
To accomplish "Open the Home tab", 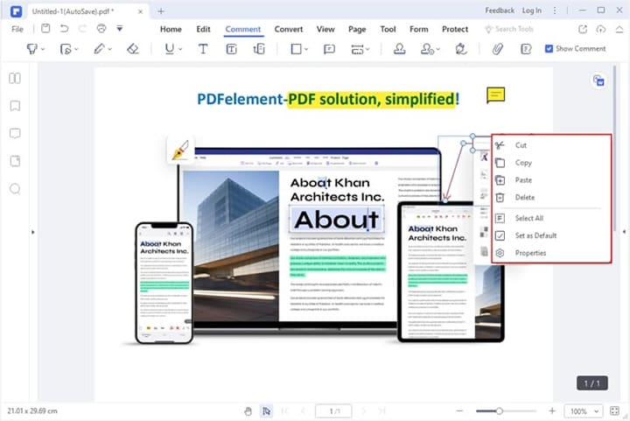I will [171, 29].
